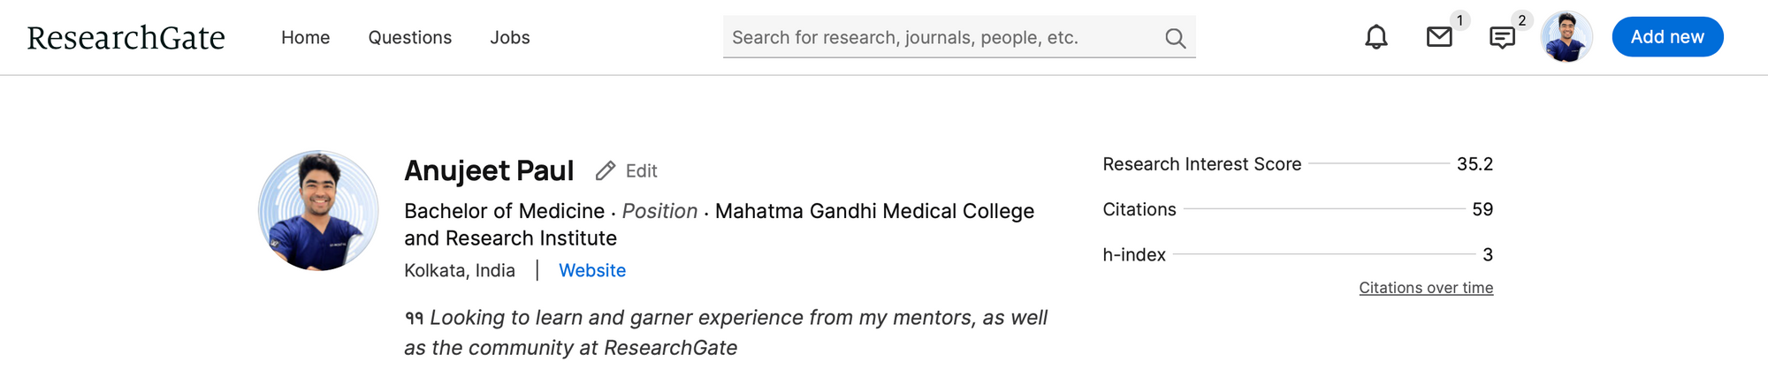Image resolution: width=1768 pixels, height=377 pixels.
Task: Navigate to Jobs
Action: click(510, 37)
